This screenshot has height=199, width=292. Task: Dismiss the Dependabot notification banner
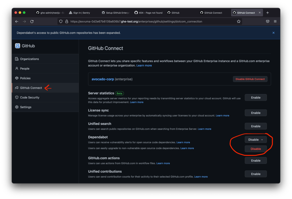[273, 33]
